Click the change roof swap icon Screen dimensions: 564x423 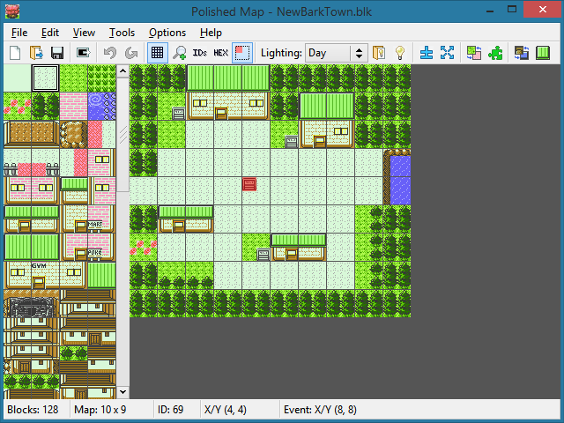point(522,53)
